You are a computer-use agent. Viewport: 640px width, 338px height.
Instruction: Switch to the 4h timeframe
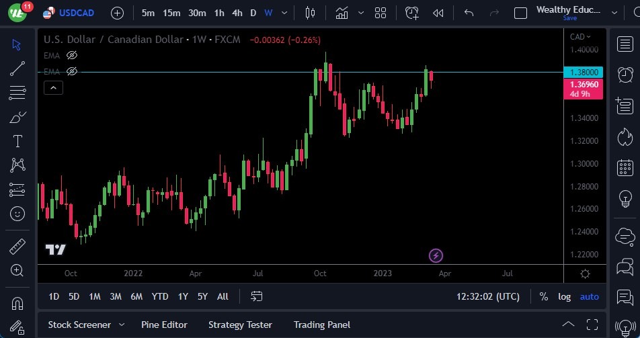tap(237, 13)
